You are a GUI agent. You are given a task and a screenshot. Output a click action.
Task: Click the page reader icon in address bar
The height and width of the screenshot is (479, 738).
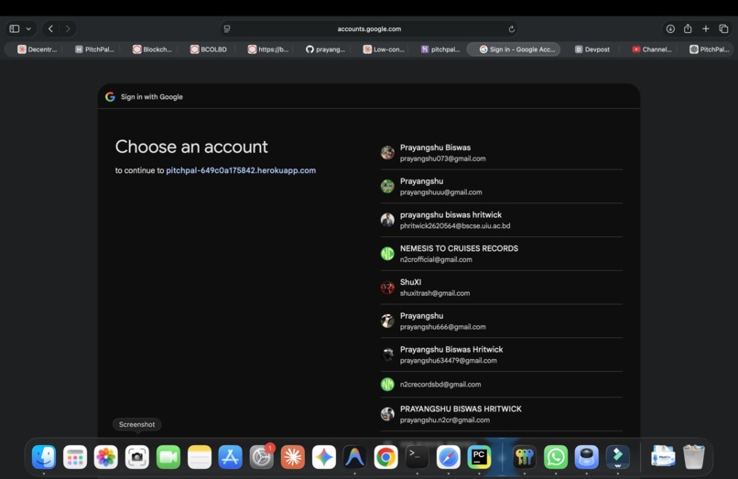(227, 28)
